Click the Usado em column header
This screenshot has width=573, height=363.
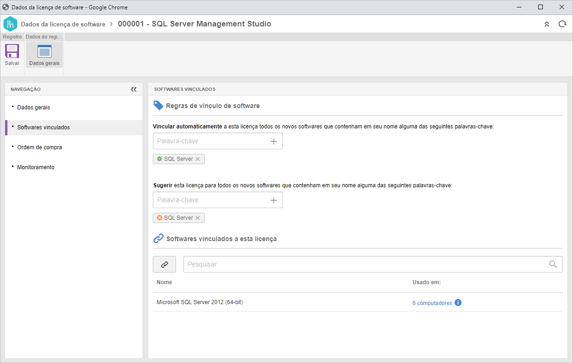point(426,282)
